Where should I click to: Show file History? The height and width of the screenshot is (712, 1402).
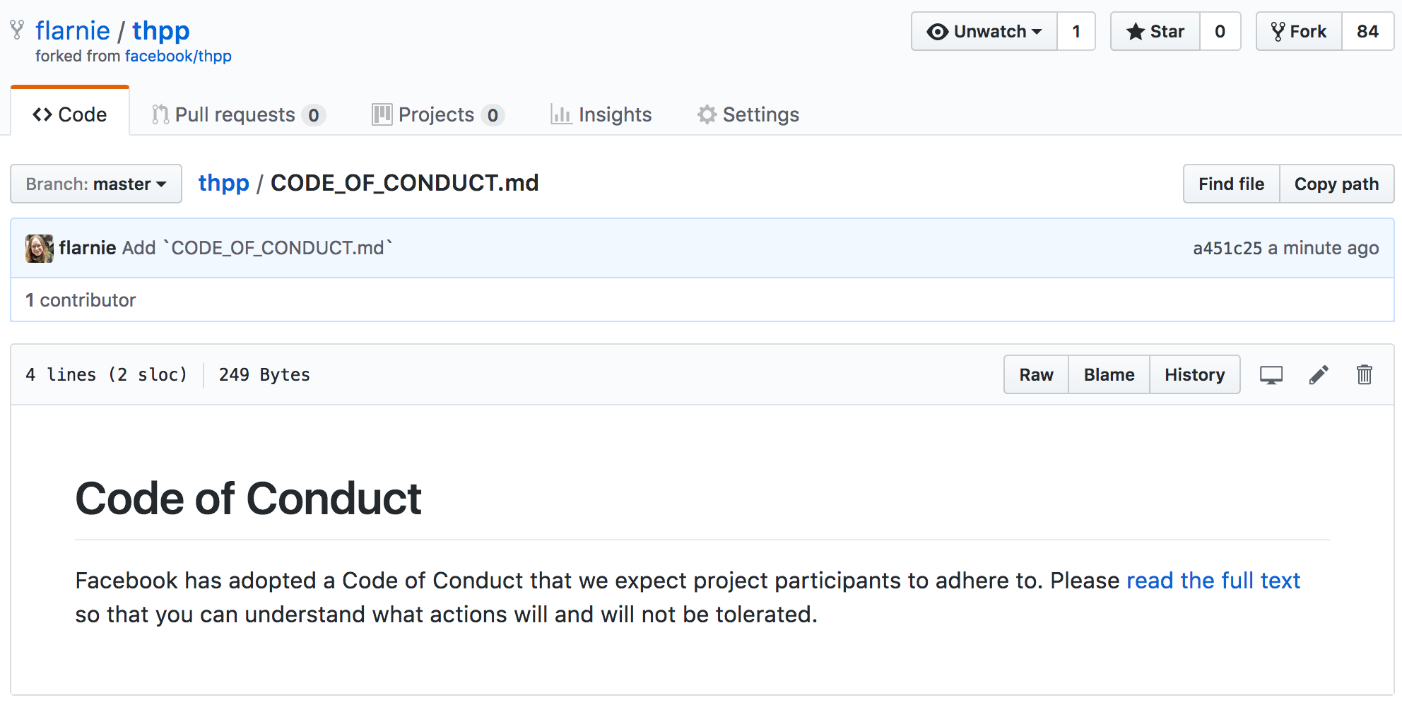[1194, 374]
